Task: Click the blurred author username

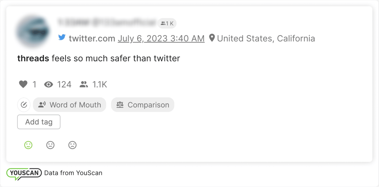Action: [x=107, y=22]
